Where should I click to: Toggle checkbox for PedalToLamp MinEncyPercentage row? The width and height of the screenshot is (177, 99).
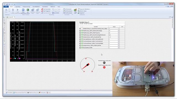pos(80,31)
